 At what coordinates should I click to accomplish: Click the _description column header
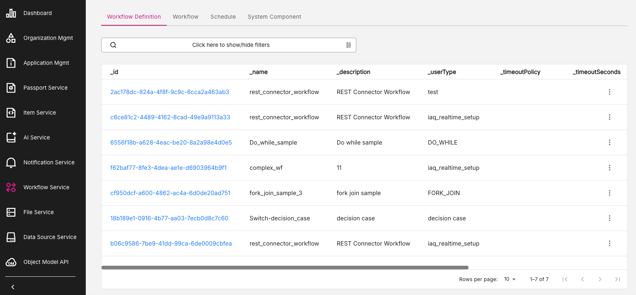pos(353,72)
